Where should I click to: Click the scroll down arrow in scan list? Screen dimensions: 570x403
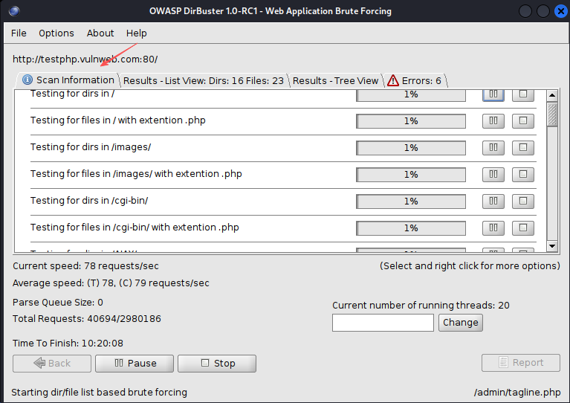552,246
